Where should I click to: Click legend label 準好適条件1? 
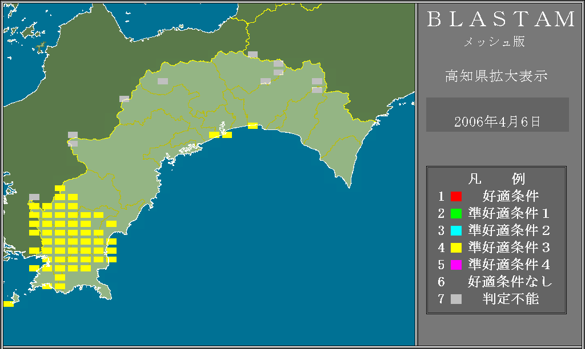pos(509,213)
